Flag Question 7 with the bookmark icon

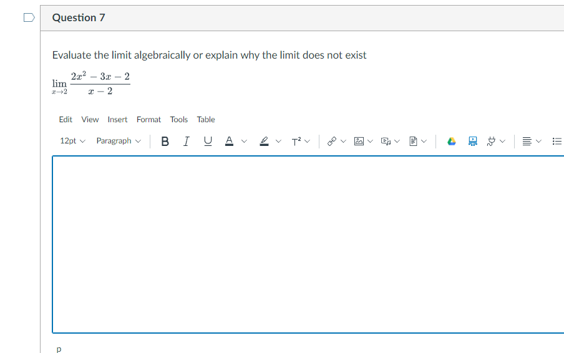pos(29,17)
